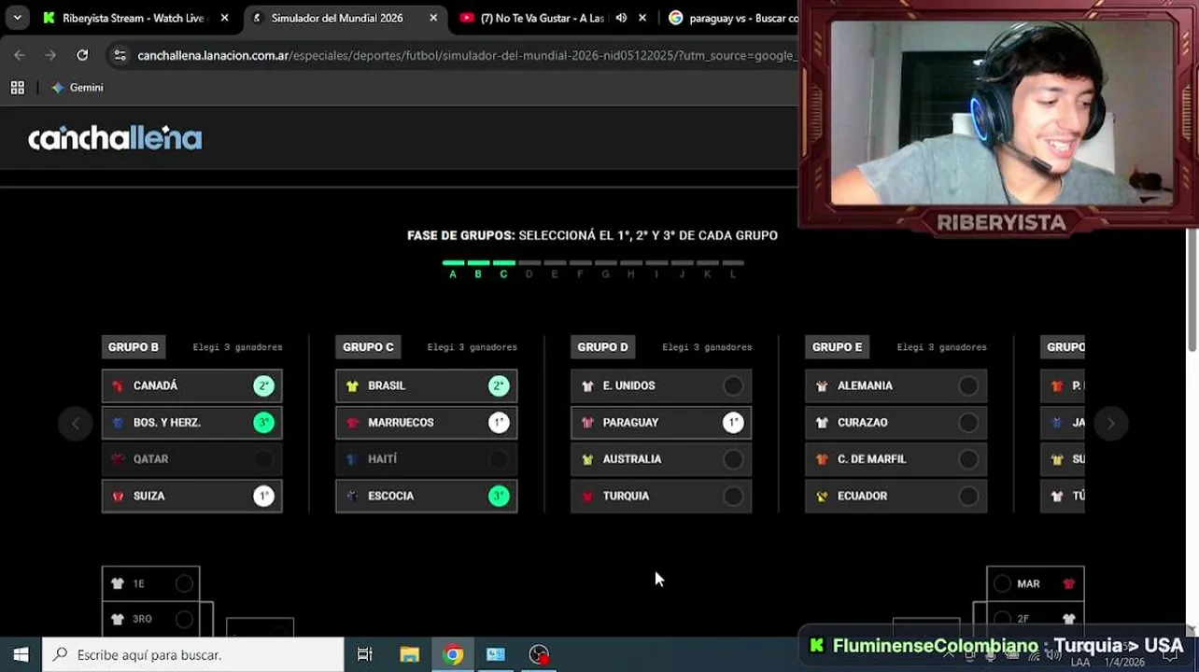Click the Turquía jersey icon
The image size is (1199, 672).
click(587, 496)
